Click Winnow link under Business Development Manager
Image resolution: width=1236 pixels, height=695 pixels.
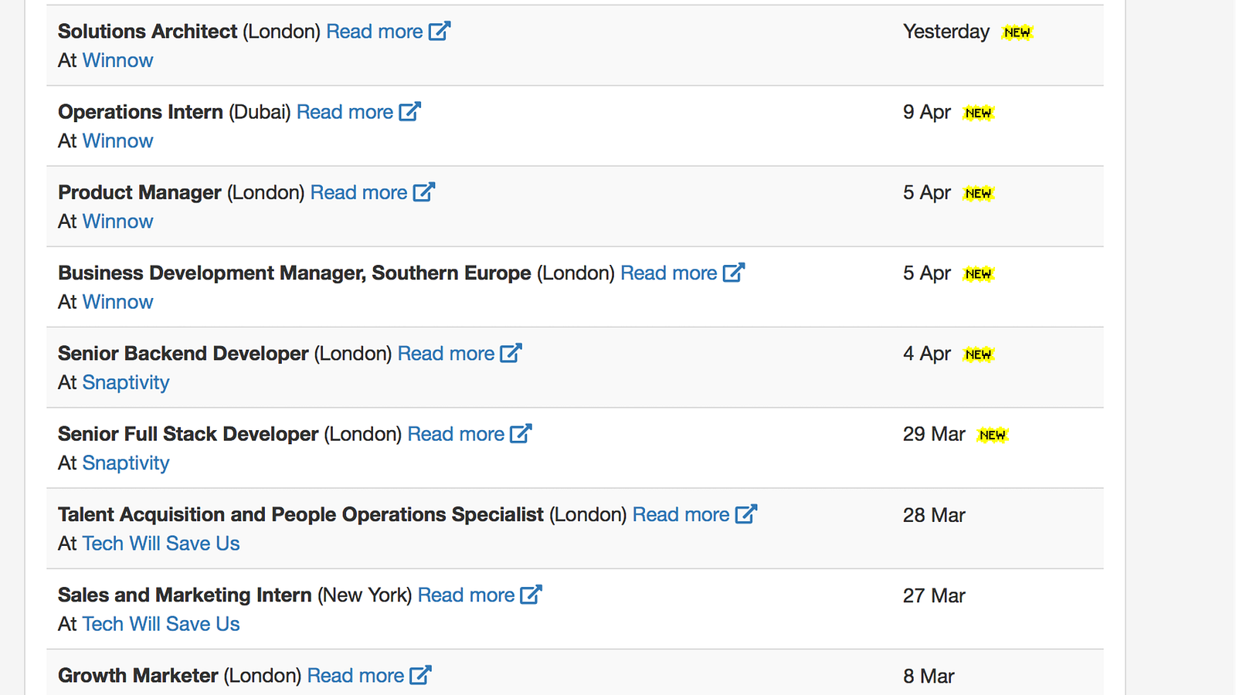coord(117,302)
